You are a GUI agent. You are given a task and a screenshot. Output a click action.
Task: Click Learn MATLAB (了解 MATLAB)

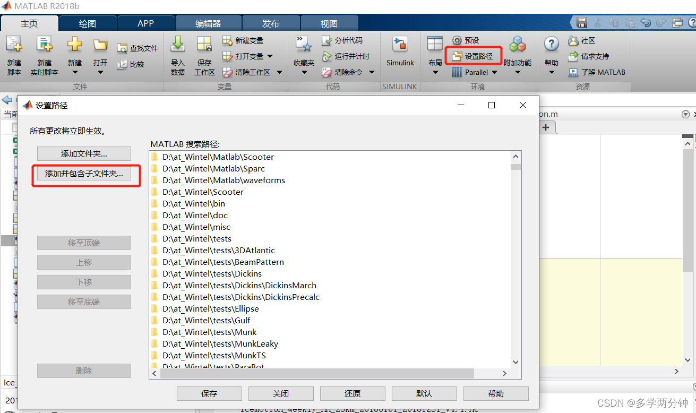coord(597,72)
